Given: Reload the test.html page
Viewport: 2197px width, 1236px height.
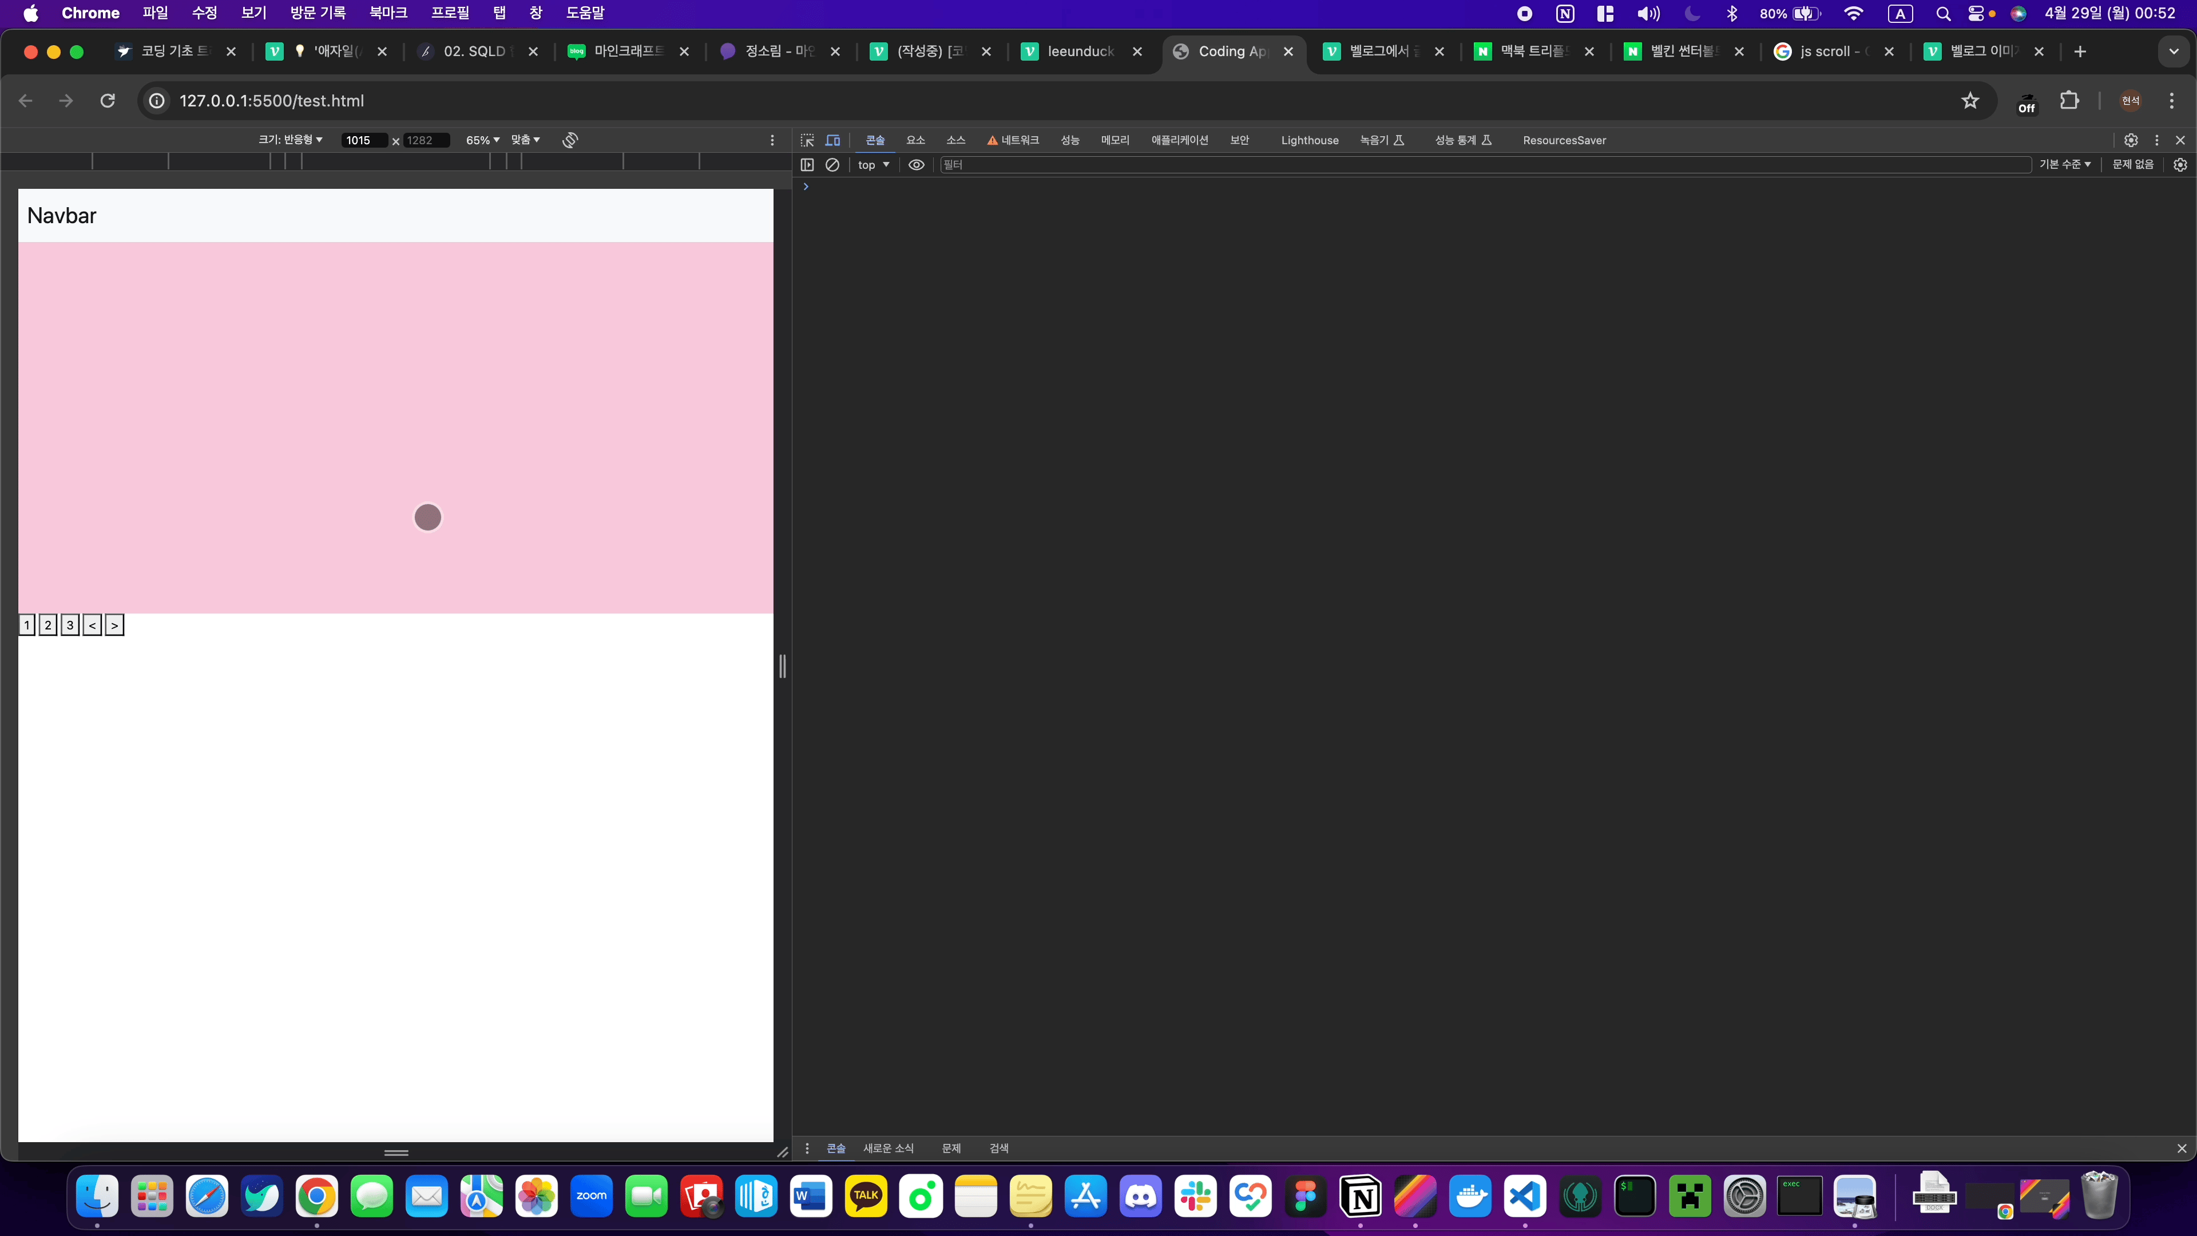Looking at the screenshot, I should pyautogui.click(x=108, y=101).
